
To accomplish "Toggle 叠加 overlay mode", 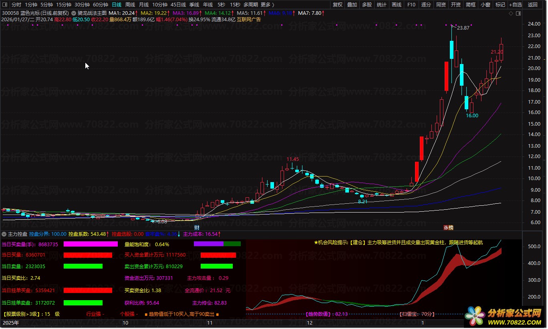I will (x=352, y=5).
